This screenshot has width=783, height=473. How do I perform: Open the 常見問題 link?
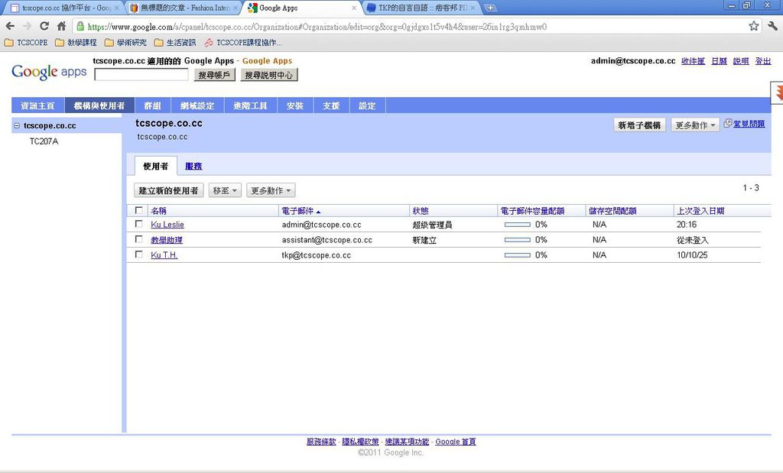coord(749,124)
